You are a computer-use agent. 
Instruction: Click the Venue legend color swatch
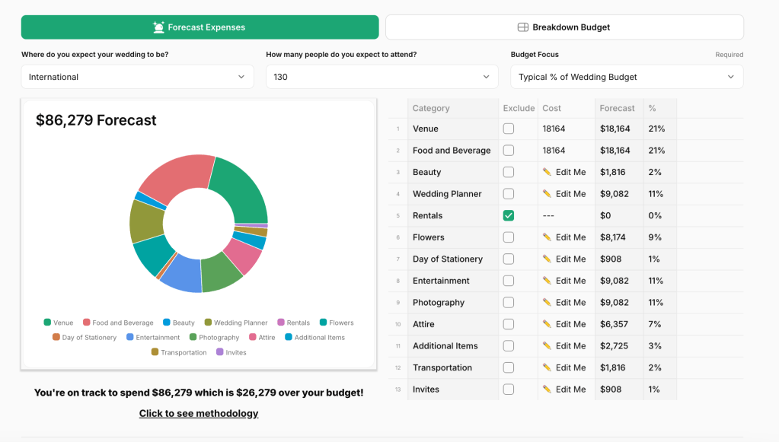(48, 323)
